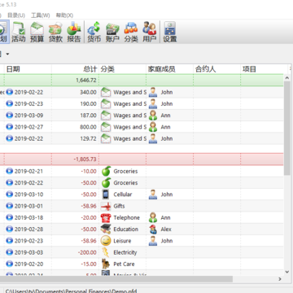The image size is (293, 293).
Task: Open the 预算 (Budget) toolbar section
Action: pos(37,32)
